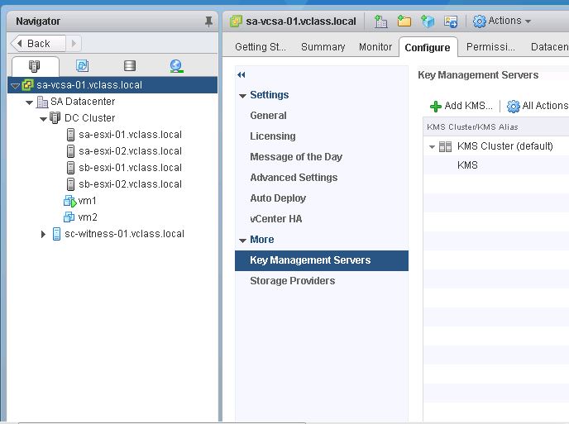This screenshot has height=424, width=569.
Task: Collapse the Settings section
Action: click(242, 96)
